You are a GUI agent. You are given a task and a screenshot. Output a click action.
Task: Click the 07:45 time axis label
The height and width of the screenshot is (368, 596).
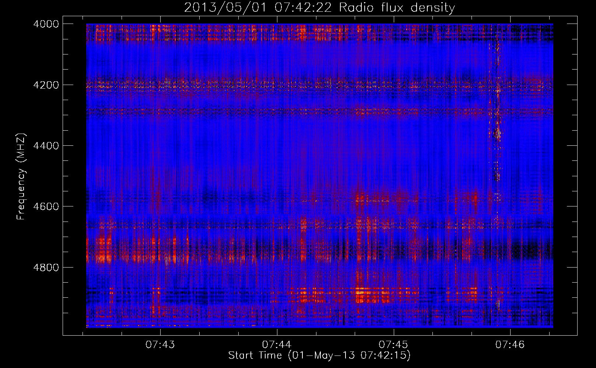(x=393, y=345)
